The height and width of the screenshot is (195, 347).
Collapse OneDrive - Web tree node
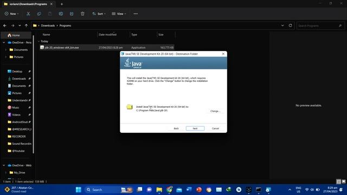point(4,165)
